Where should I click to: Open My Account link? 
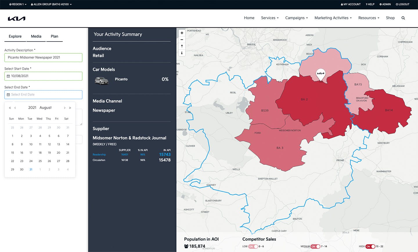351,4
